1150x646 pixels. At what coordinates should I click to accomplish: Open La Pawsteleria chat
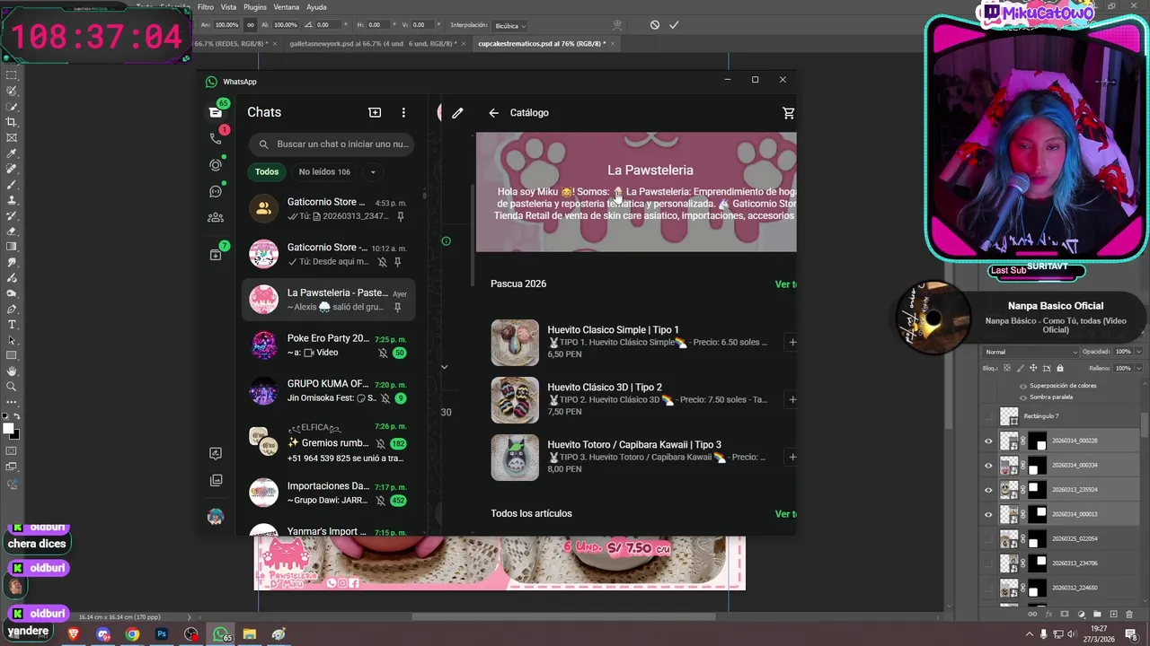pos(329,299)
